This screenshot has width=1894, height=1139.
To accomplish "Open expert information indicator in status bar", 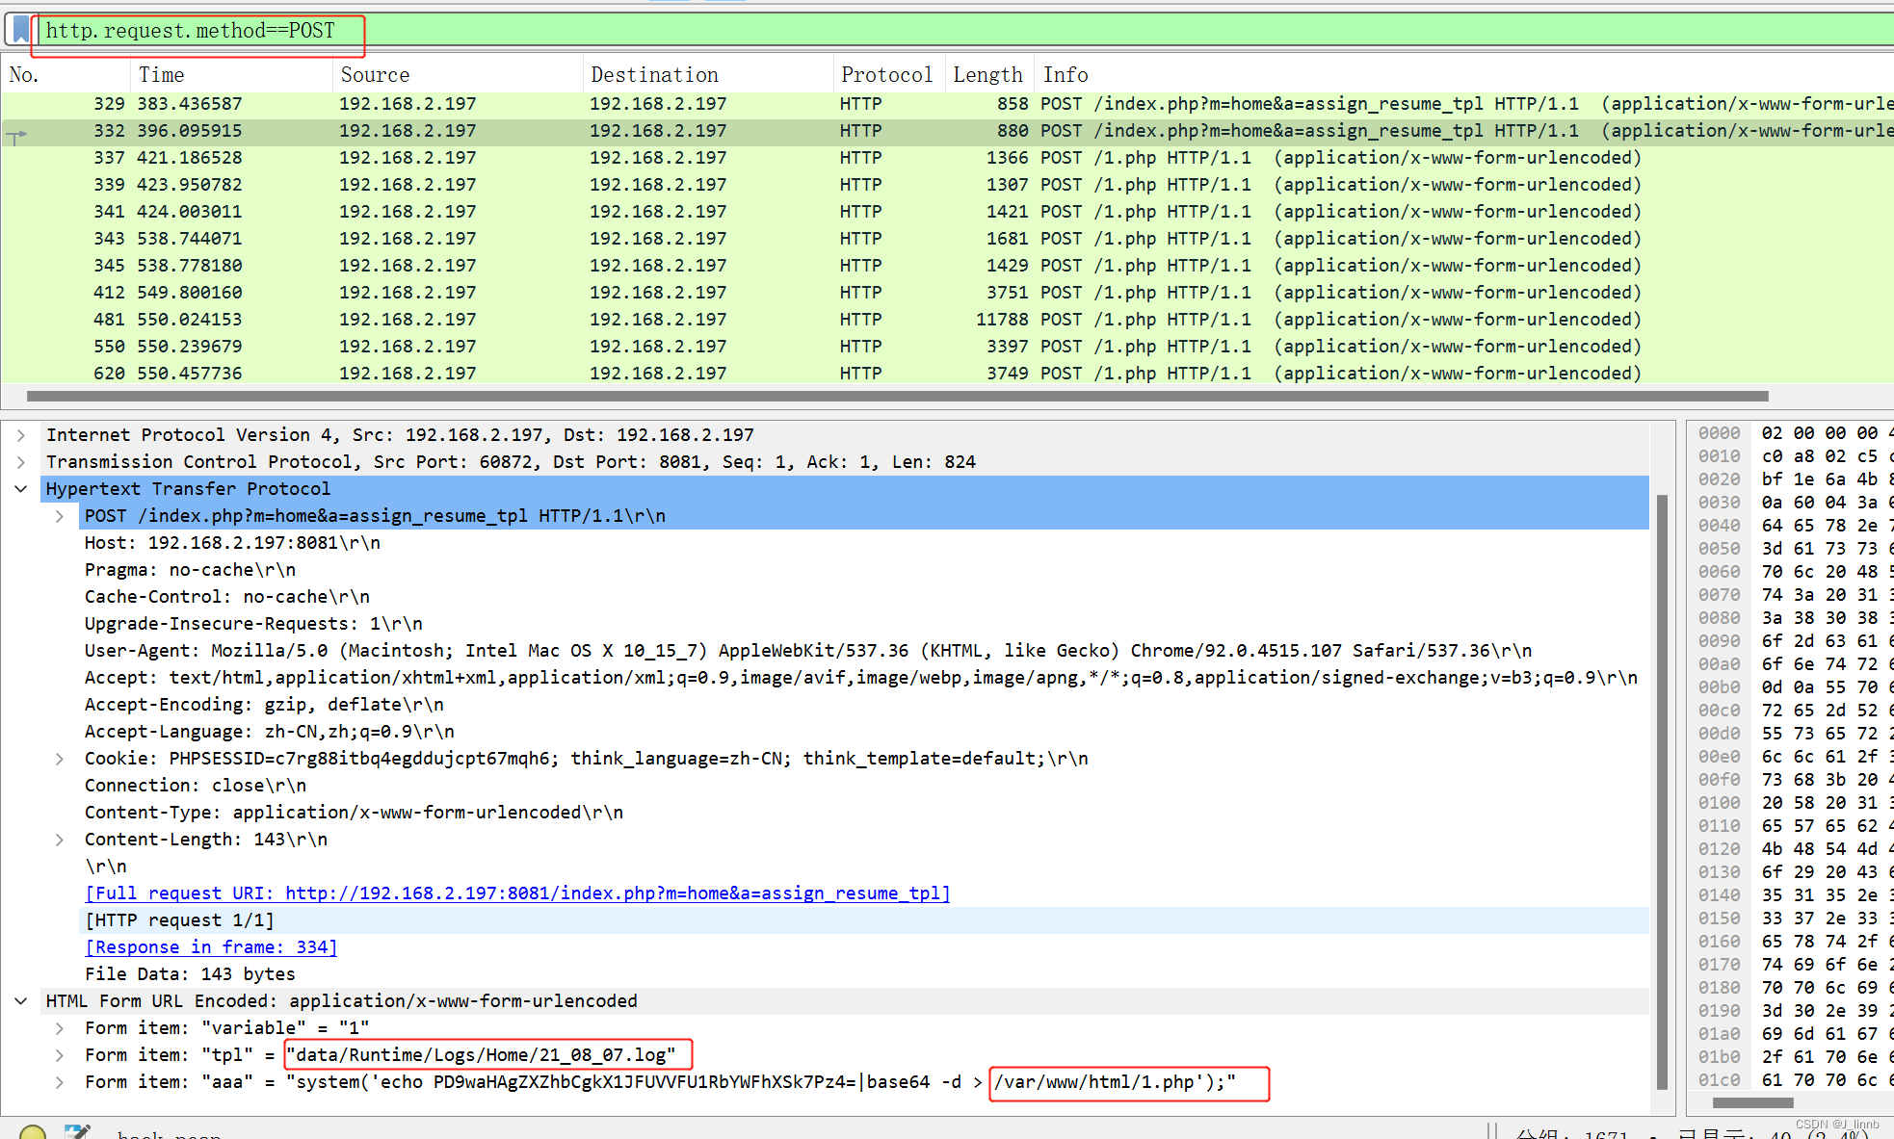I will [32, 1132].
